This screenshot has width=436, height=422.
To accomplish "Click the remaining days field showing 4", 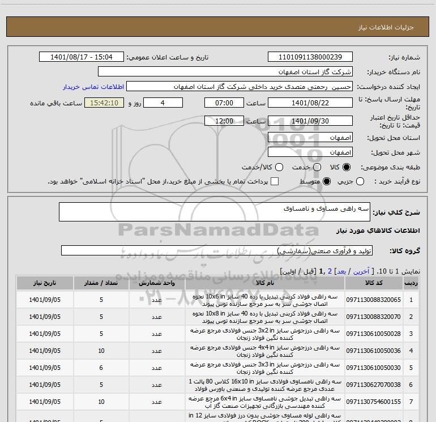I will [163, 103].
